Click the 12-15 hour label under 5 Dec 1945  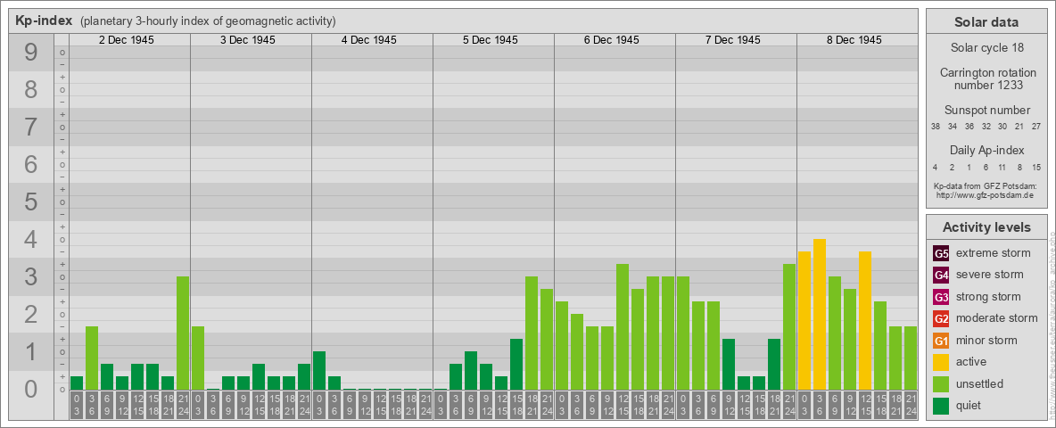click(501, 407)
